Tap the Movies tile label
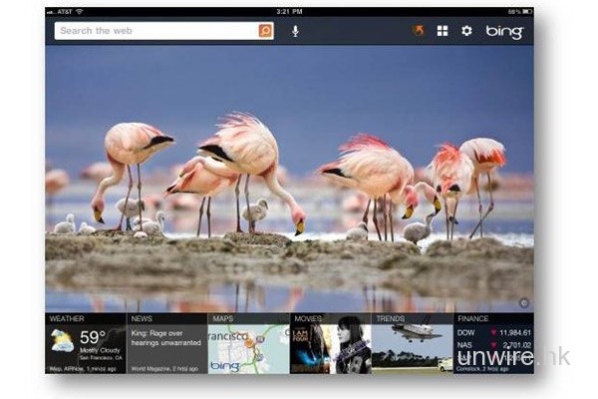Screen dimensions: 598x399 (307, 319)
